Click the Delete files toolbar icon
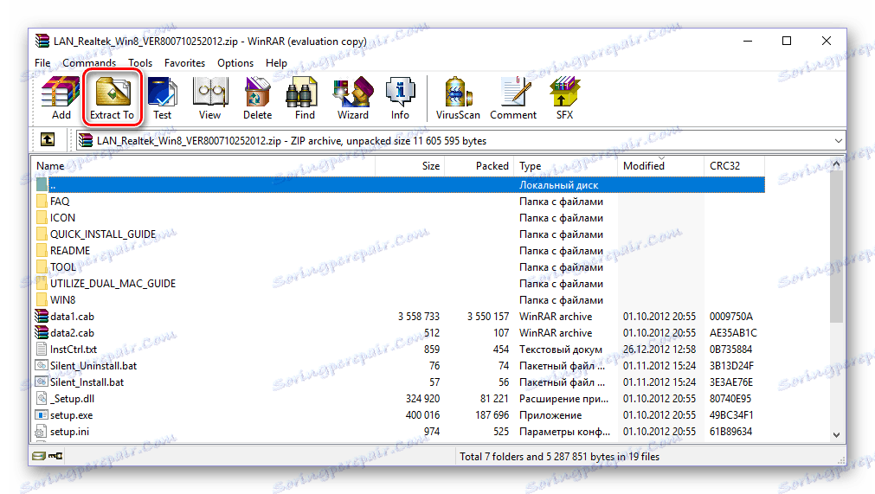This screenshot has width=875, height=494. click(257, 98)
